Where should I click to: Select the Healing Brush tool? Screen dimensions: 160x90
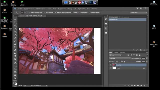pyautogui.click(x=15, y=38)
